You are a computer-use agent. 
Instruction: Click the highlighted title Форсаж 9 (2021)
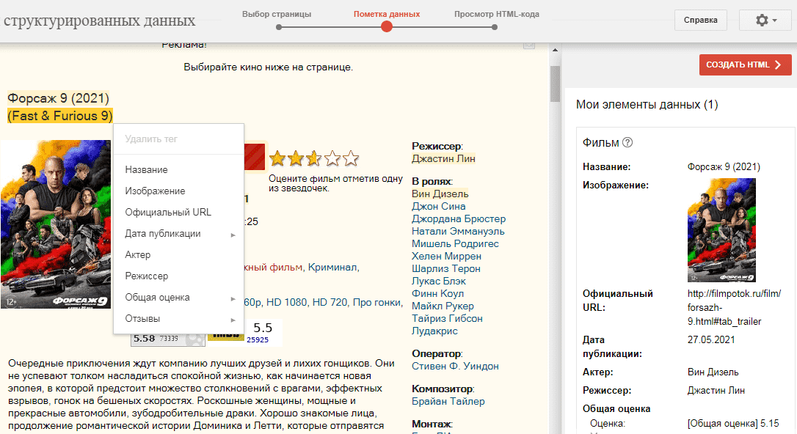[59, 98]
